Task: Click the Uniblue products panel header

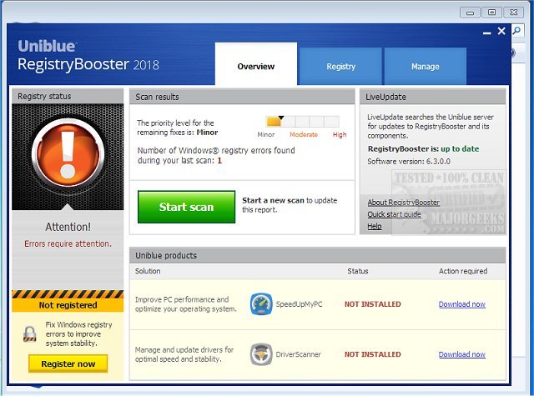Action: click(317, 255)
